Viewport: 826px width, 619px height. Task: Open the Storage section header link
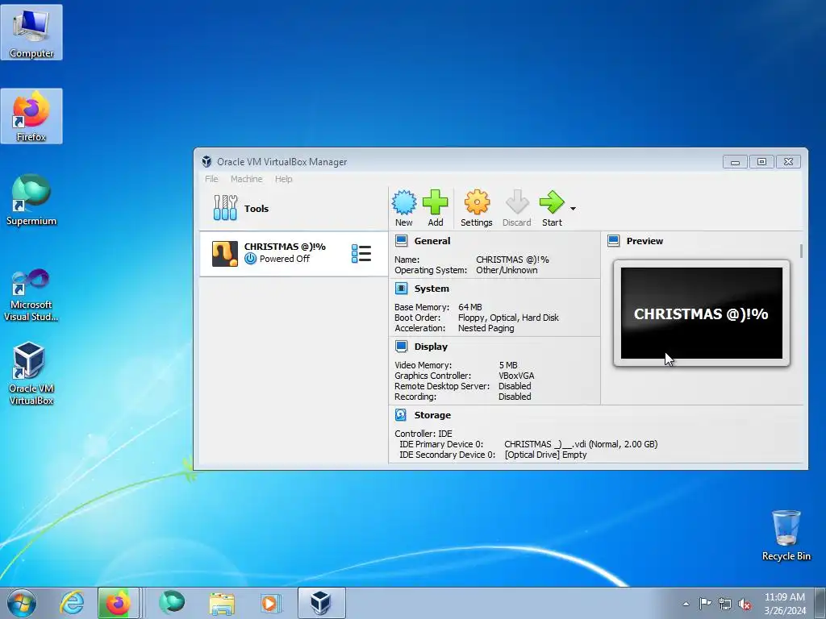432,415
